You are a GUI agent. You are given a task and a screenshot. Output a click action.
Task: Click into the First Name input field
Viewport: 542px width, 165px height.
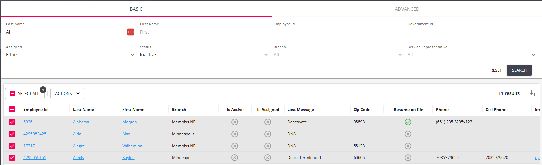pyautogui.click(x=204, y=32)
